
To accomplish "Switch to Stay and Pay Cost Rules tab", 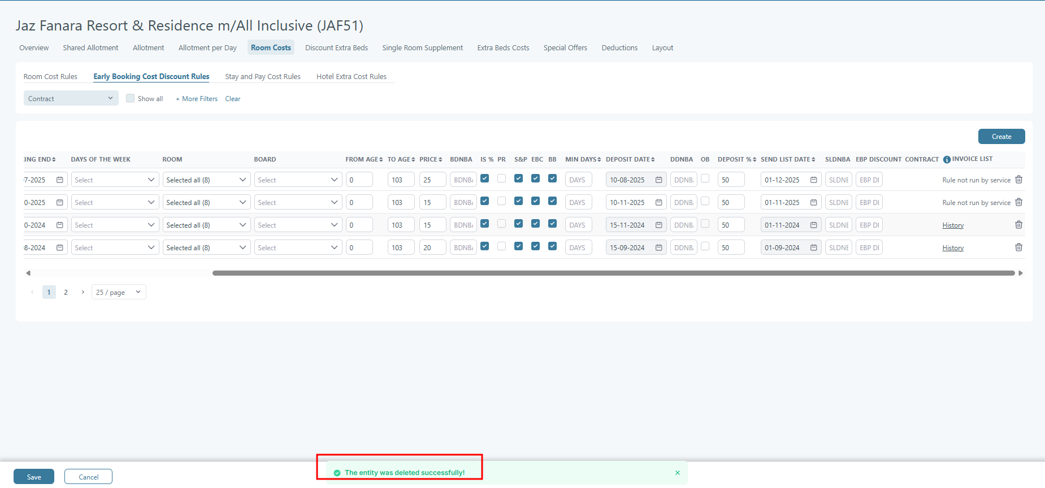I will click(x=263, y=77).
